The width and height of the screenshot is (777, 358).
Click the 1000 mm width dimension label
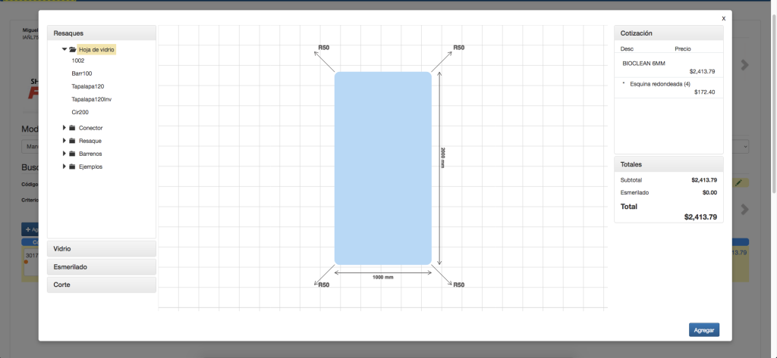[x=382, y=277]
